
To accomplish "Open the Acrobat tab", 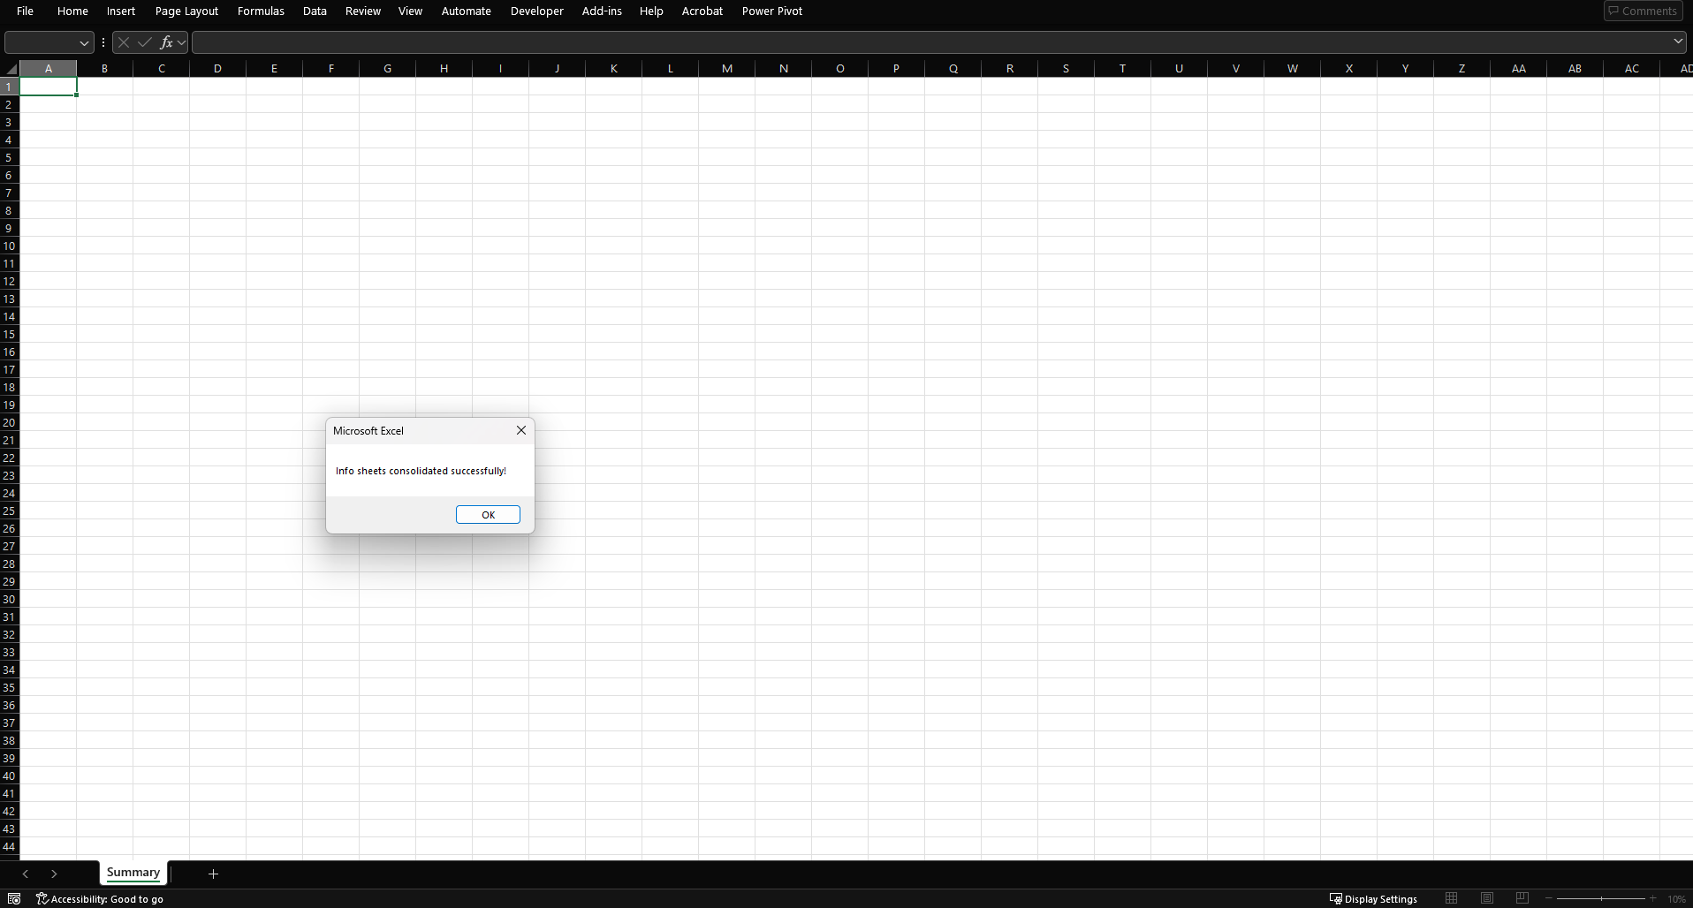I will [x=702, y=11].
